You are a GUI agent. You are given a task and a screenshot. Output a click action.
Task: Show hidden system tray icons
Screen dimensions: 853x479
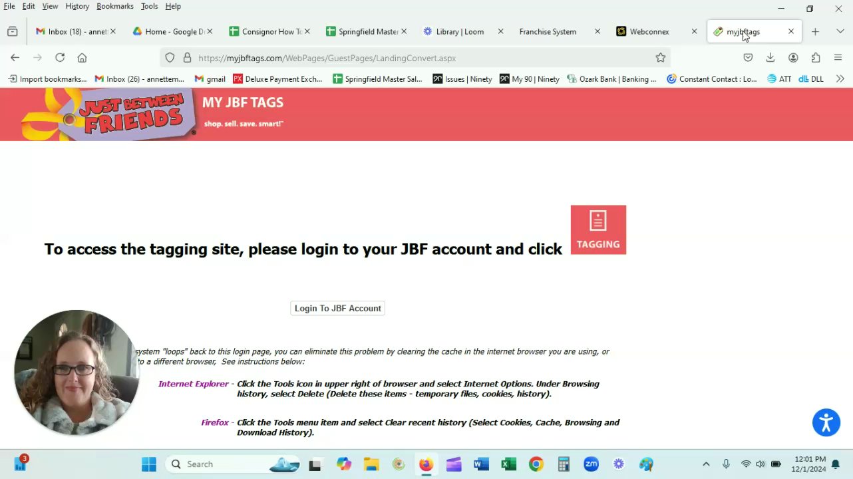point(706,464)
